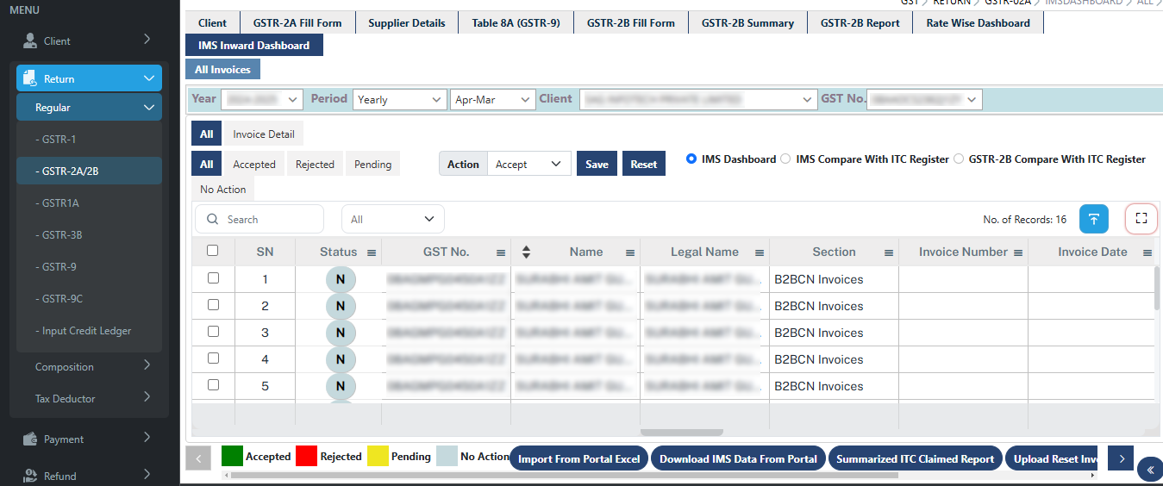Open the Action dropdown showing Accept
Screen dimensions: 1163x486
click(528, 164)
